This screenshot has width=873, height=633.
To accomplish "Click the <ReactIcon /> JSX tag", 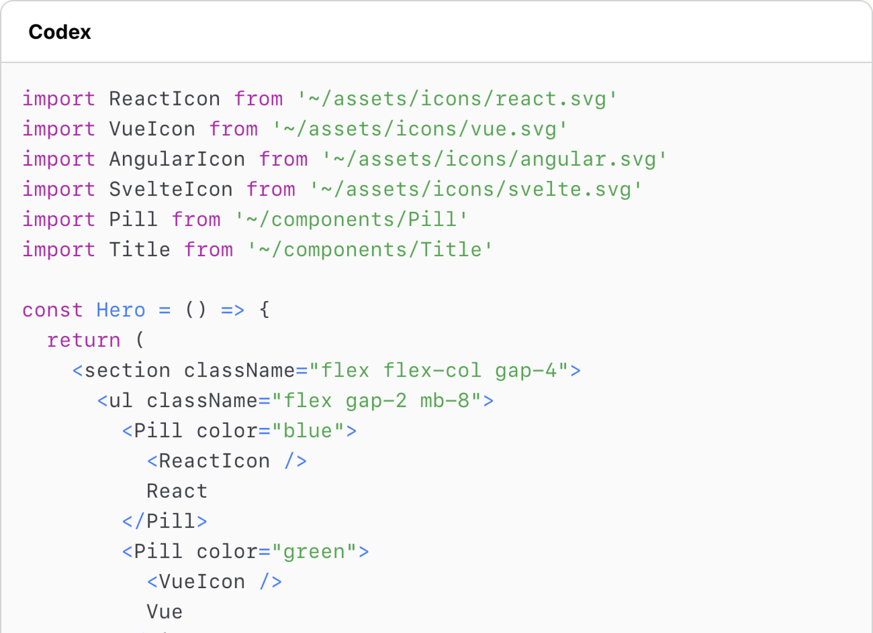I will point(227,461).
